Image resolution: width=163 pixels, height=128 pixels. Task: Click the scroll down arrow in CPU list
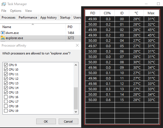(76, 112)
